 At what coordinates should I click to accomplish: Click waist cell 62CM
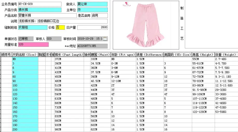tap(101, 129)
